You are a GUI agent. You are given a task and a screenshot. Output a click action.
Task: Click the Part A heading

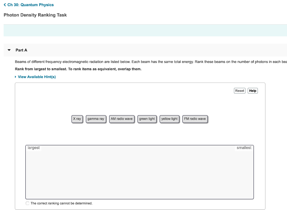[x=21, y=50]
